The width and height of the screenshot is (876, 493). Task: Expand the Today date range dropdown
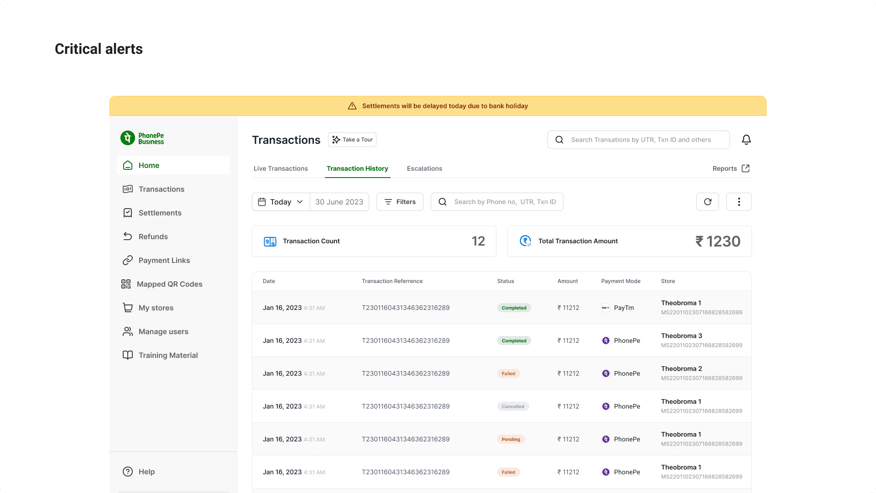tap(281, 202)
